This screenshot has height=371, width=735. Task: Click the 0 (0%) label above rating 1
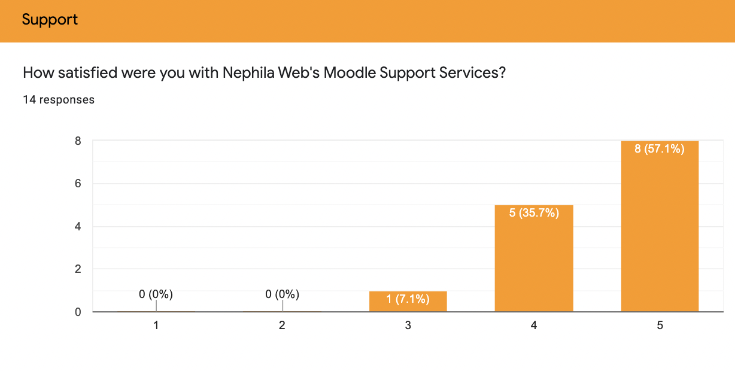point(156,294)
